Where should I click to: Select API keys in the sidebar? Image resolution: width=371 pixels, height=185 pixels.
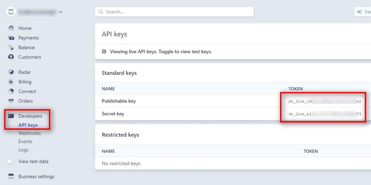[x=28, y=125]
